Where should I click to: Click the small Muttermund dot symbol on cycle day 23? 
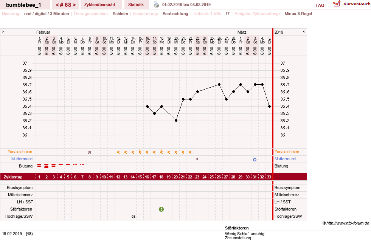(x=197, y=159)
